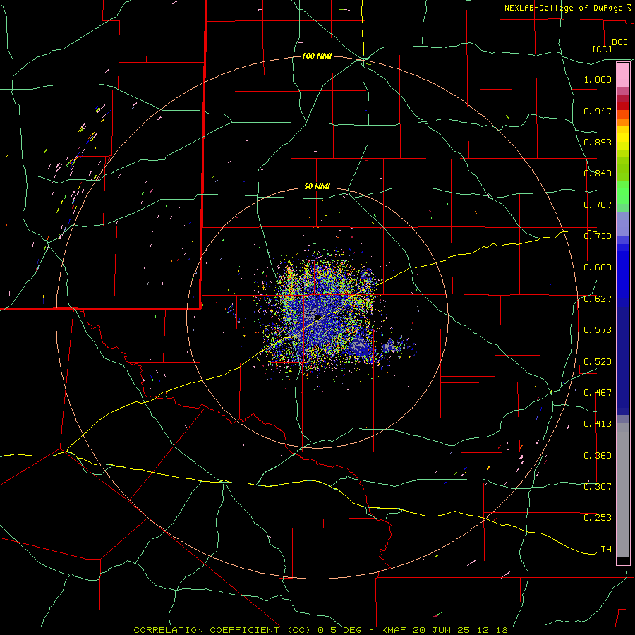Screen dimensions: 635x635
Task: Select the 0.840 color scale value
Action: 598,174
